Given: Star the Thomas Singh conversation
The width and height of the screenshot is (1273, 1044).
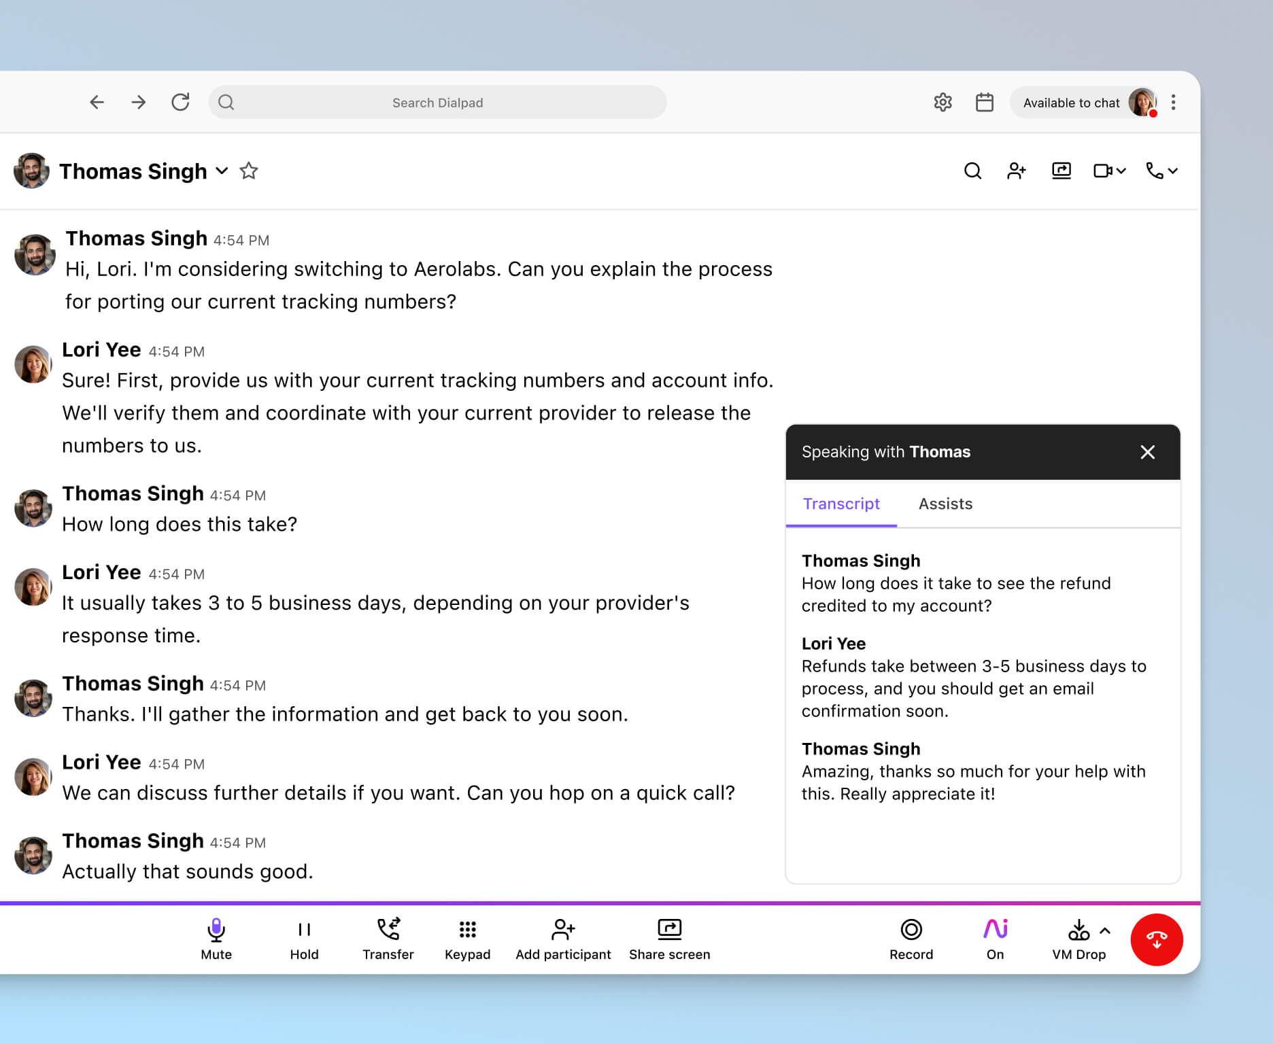Looking at the screenshot, I should tap(249, 171).
